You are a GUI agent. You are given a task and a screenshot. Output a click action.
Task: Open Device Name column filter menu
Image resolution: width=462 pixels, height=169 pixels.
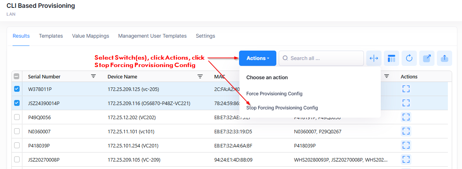200,76
